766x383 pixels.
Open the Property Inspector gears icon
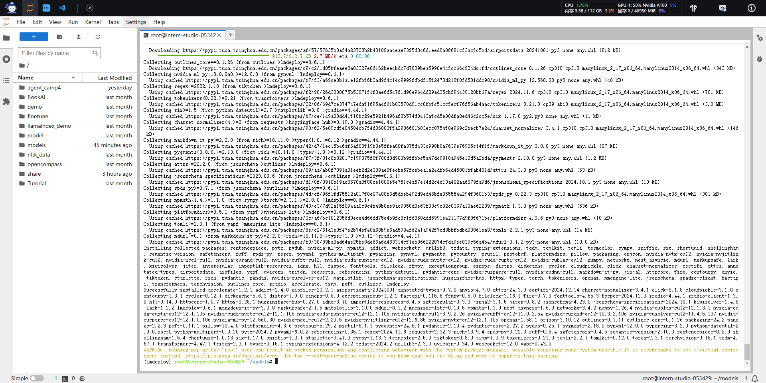click(x=760, y=38)
